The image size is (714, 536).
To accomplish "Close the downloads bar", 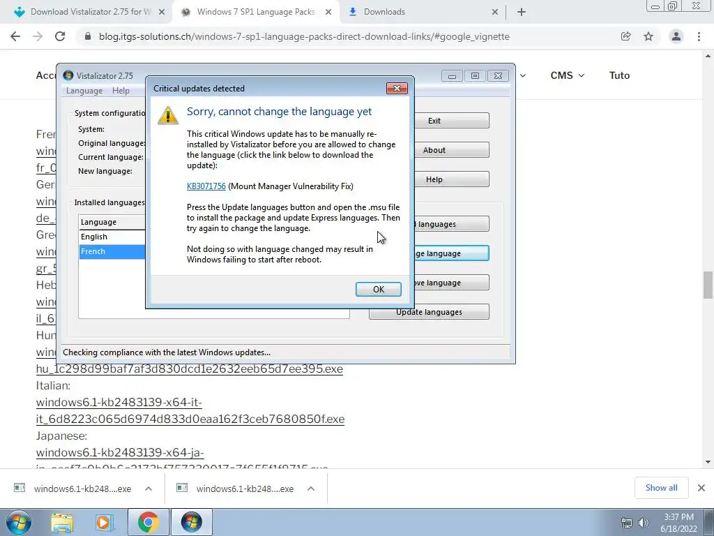I will pyautogui.click(x=701, y=488).
